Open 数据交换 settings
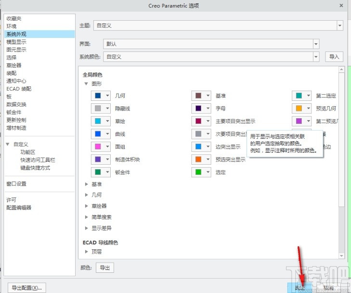The width and height of the screenshot is (351, 293). click(16, 105)
